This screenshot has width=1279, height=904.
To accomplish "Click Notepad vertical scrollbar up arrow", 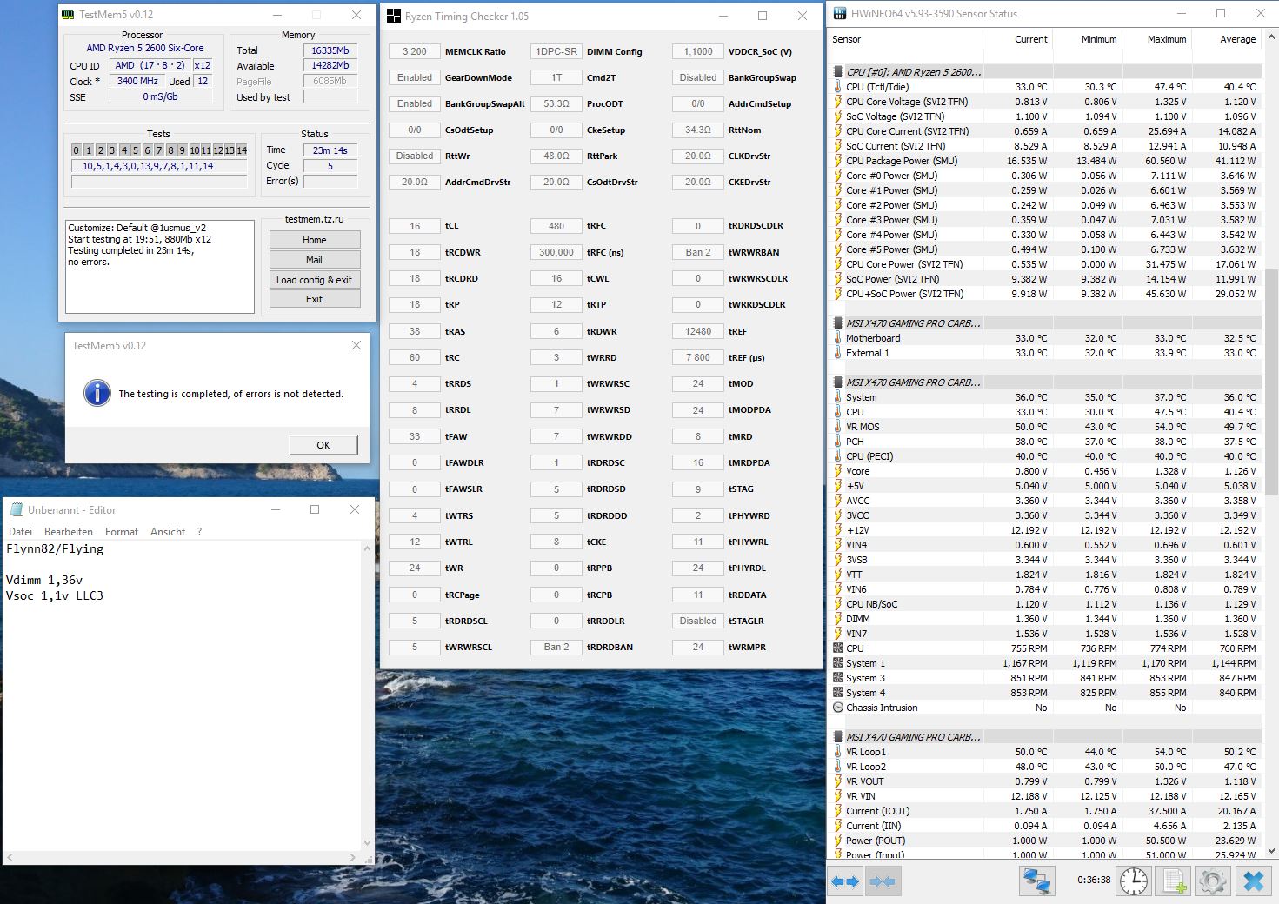I will 367,549.
